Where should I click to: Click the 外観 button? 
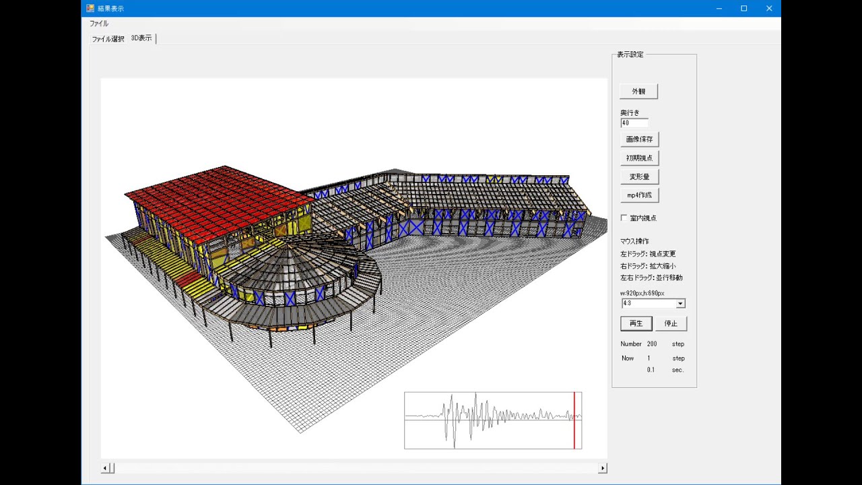(638, 91)
